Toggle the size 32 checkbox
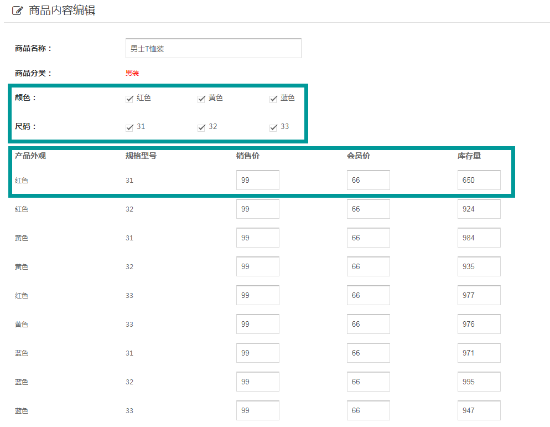Screen dimensions: 550x427 pos(201,127)
